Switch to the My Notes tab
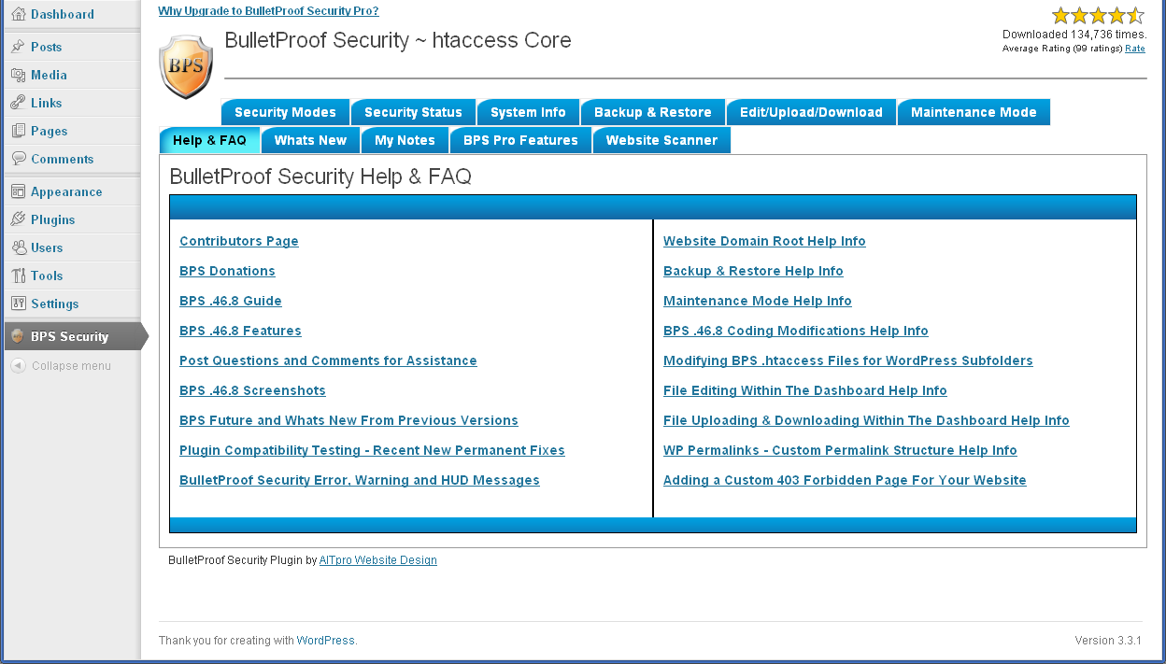The image size is (1166, 664). (405, 140)
